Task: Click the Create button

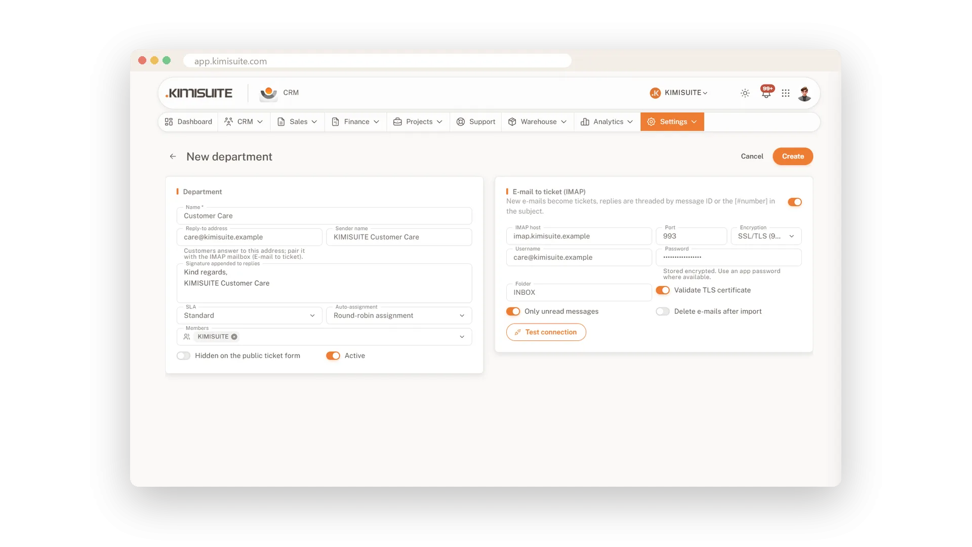Action: (793, 157)
